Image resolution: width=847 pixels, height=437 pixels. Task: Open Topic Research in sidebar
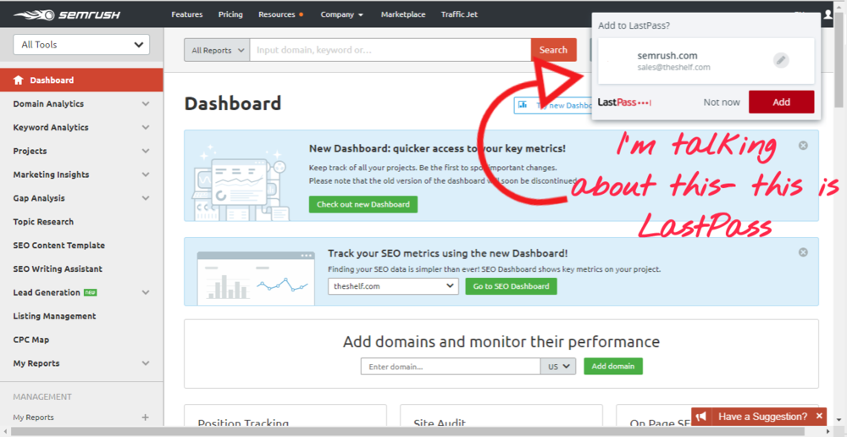point(43,222)
